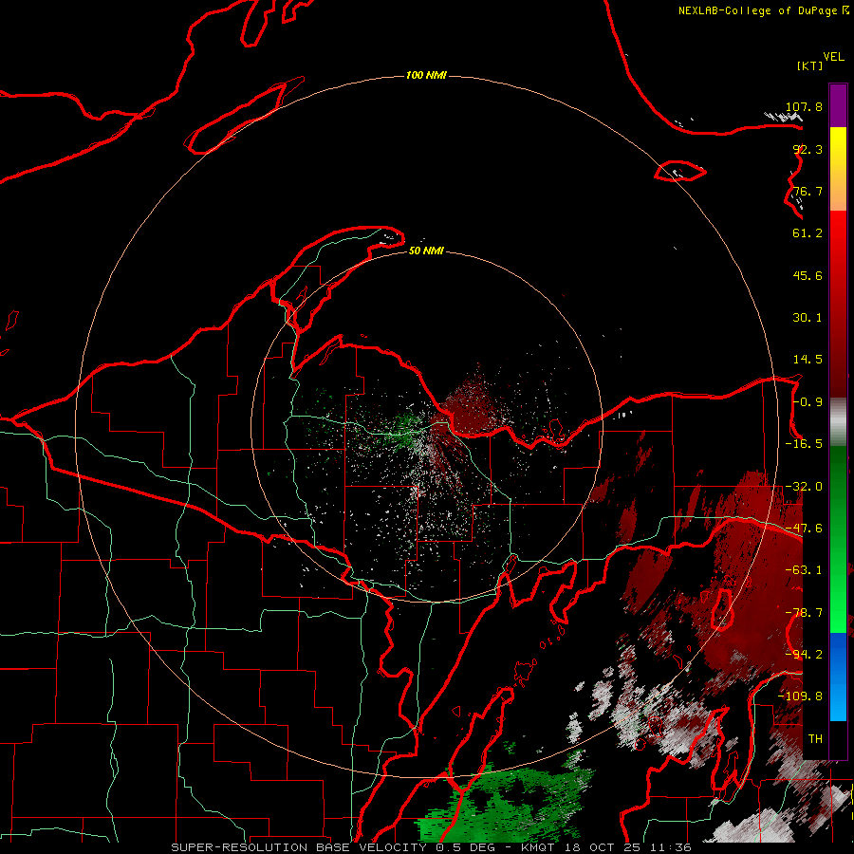Click the -16.5 legend value

tap(804, 444)
